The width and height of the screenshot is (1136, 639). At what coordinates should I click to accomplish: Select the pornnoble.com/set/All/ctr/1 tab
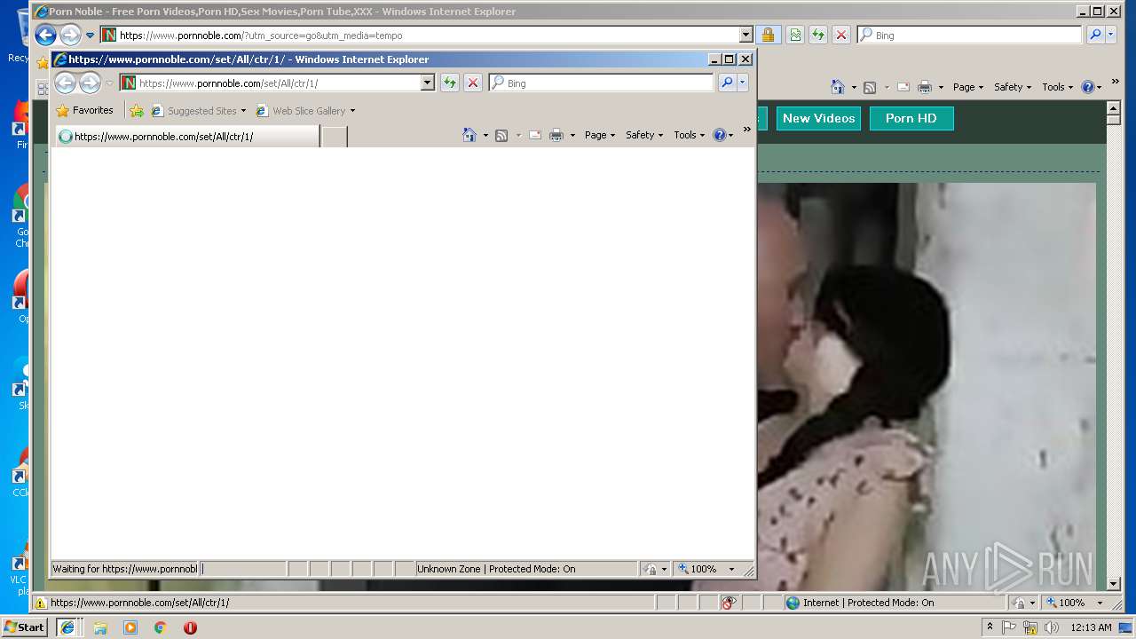pyautogui.click(x=186, y=137)
